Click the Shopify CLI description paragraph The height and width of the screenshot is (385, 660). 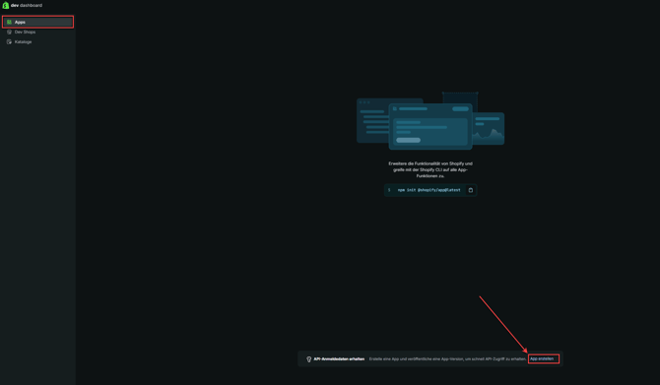(430, 169)
